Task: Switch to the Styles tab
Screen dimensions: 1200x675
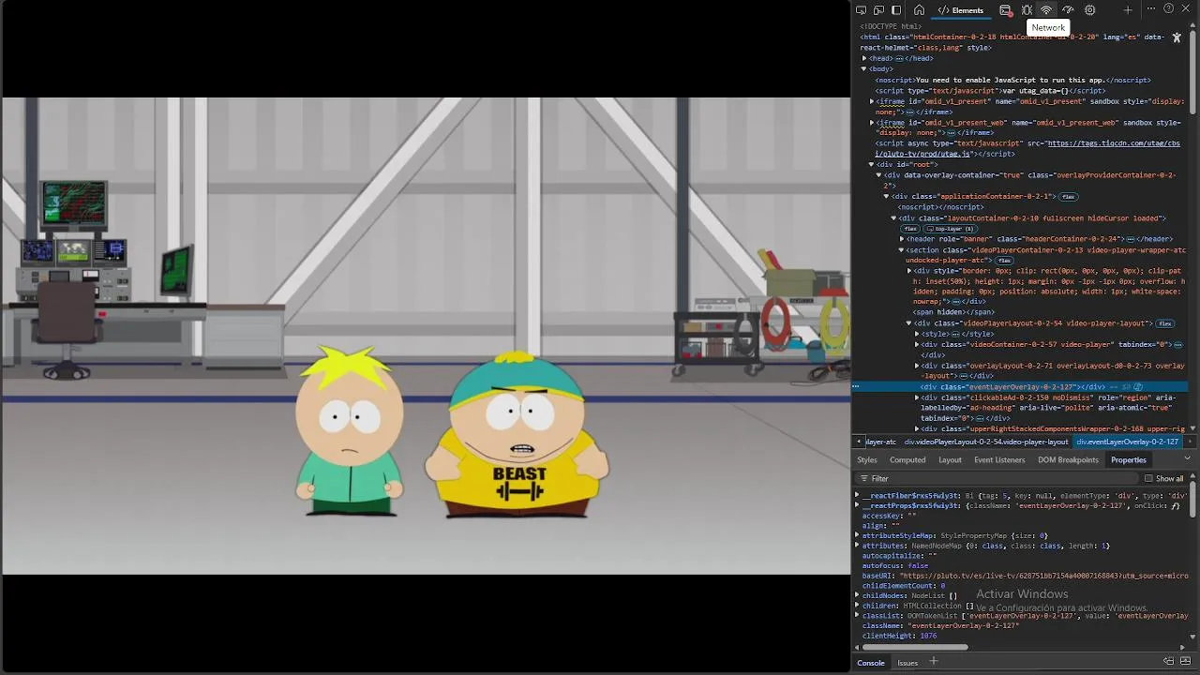Action: pos(867,459)
